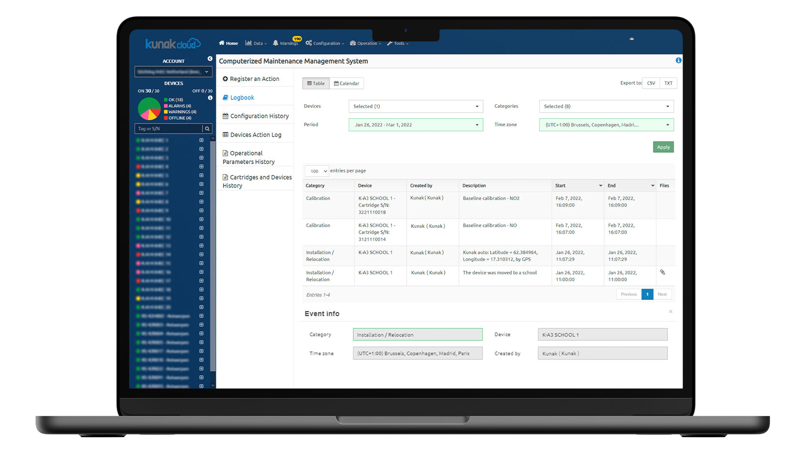Screen dimensions: 805x453
Task: Click the info icon beside page title
Action: 678,60
